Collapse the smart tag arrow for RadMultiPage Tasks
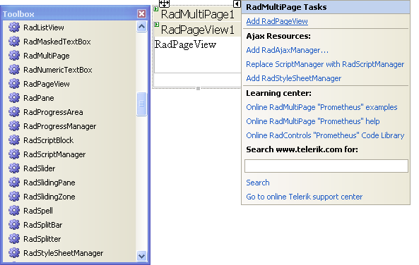 click(237, 4)
